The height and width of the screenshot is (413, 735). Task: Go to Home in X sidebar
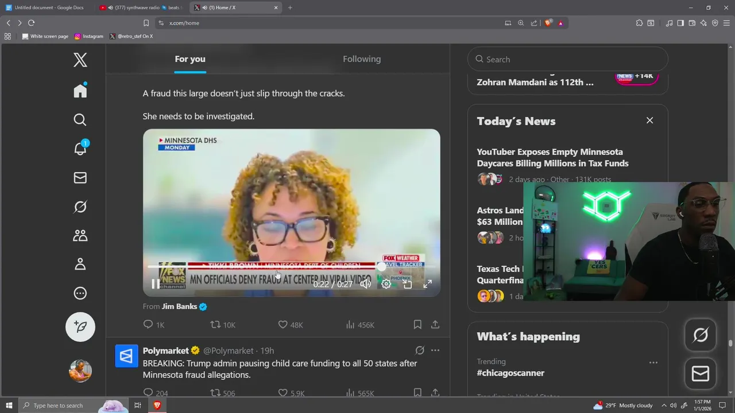tap(80, 91)
